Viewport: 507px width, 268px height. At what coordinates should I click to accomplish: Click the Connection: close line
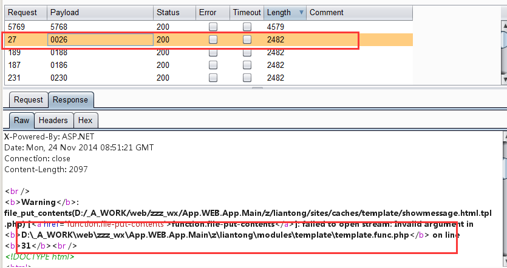pos(37,158)
